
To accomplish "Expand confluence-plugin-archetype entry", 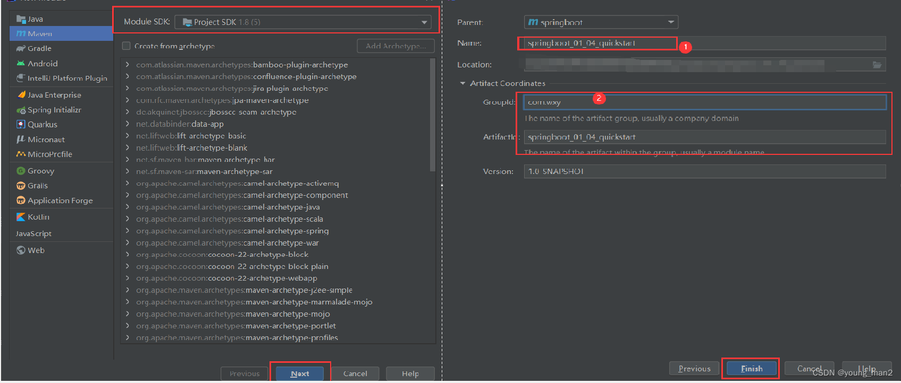I will 128,76.
